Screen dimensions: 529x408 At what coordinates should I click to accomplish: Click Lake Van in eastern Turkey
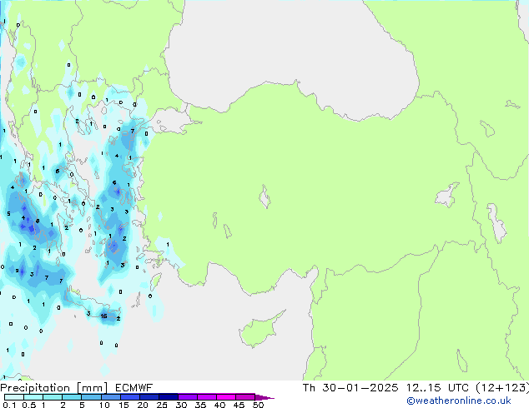pos(446,196)
